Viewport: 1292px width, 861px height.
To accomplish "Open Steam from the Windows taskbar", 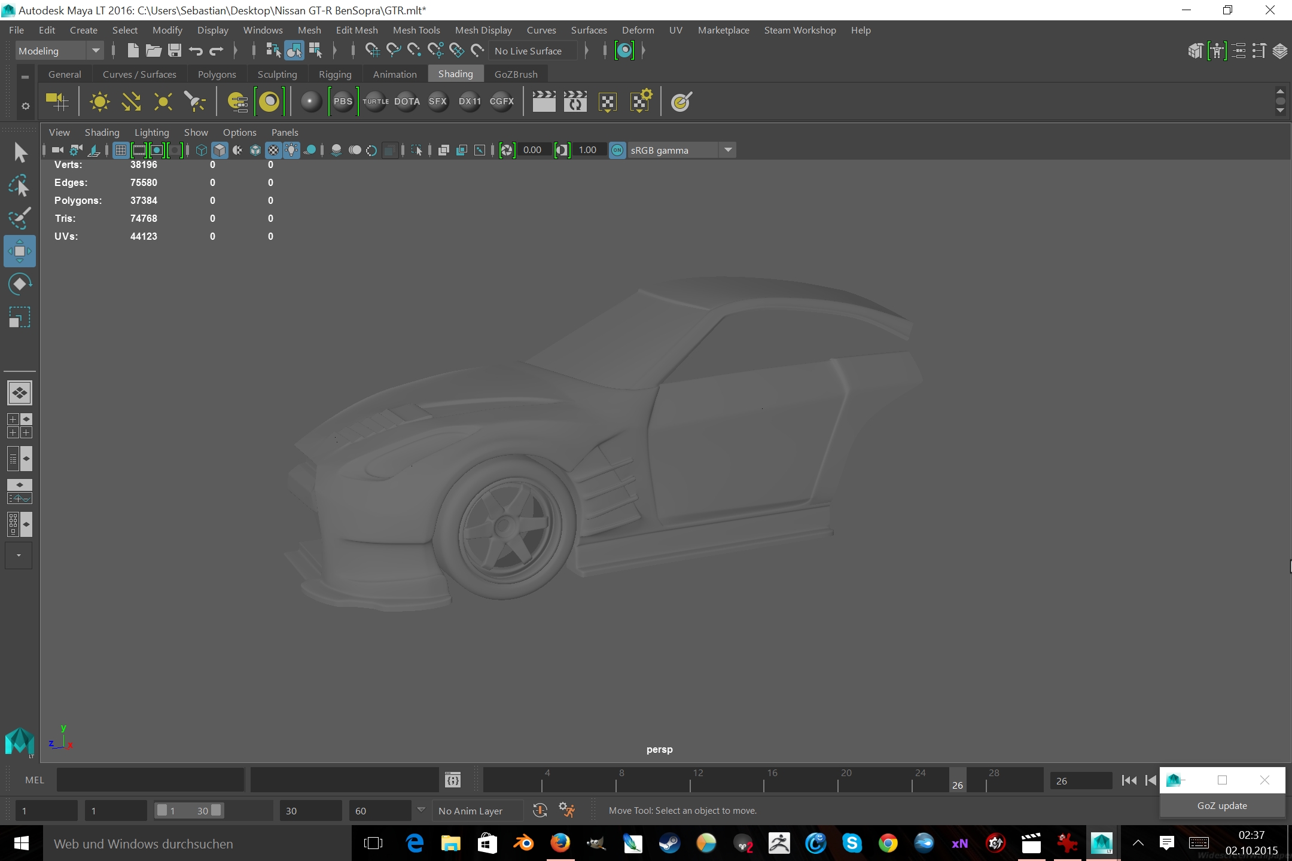I will [669, 844].
